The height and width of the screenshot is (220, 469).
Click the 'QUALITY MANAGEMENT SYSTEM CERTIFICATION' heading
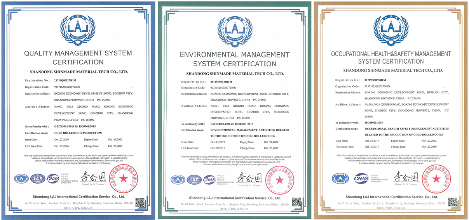78,57
